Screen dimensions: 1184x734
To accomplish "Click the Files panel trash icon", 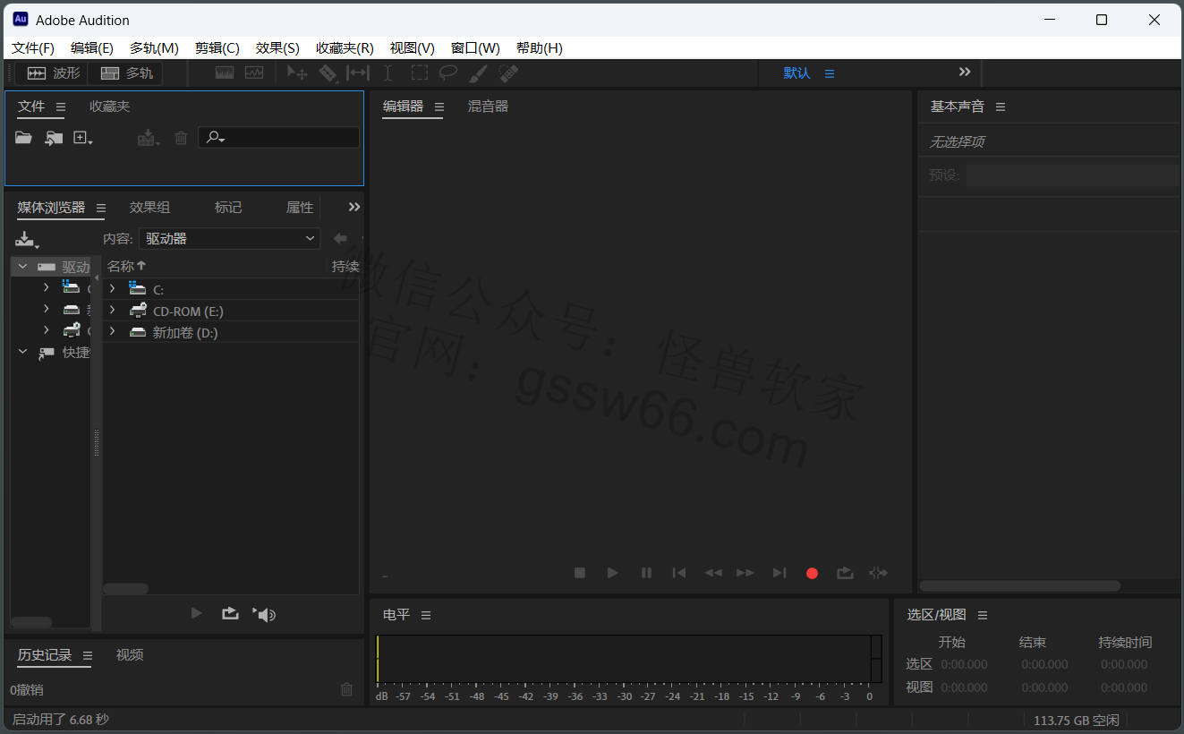I will coord(181,138).
